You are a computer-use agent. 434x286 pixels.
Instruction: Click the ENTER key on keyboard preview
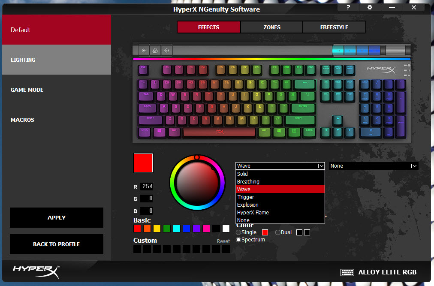click(303, 108)
